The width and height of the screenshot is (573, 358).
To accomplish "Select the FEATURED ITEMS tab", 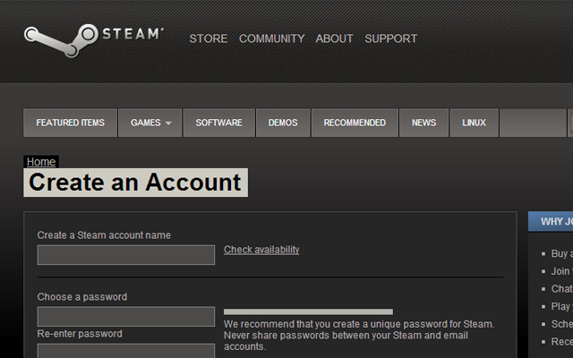I will pyautogui.click(x=70, y=123).
